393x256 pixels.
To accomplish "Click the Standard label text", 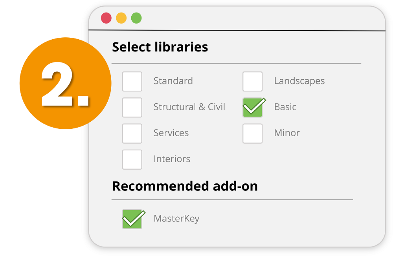I will click(x=173, y=81).
